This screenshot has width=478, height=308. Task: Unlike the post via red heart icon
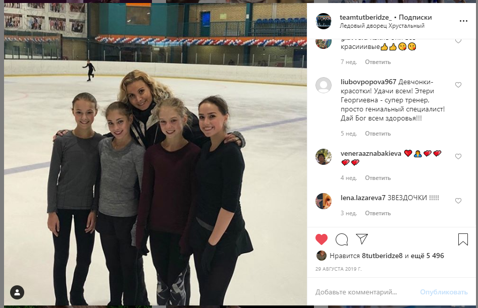[x=322, y=239]
